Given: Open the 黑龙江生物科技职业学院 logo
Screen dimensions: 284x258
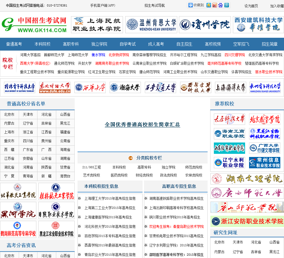Looking at the screenshot, I should coord(265,134).
